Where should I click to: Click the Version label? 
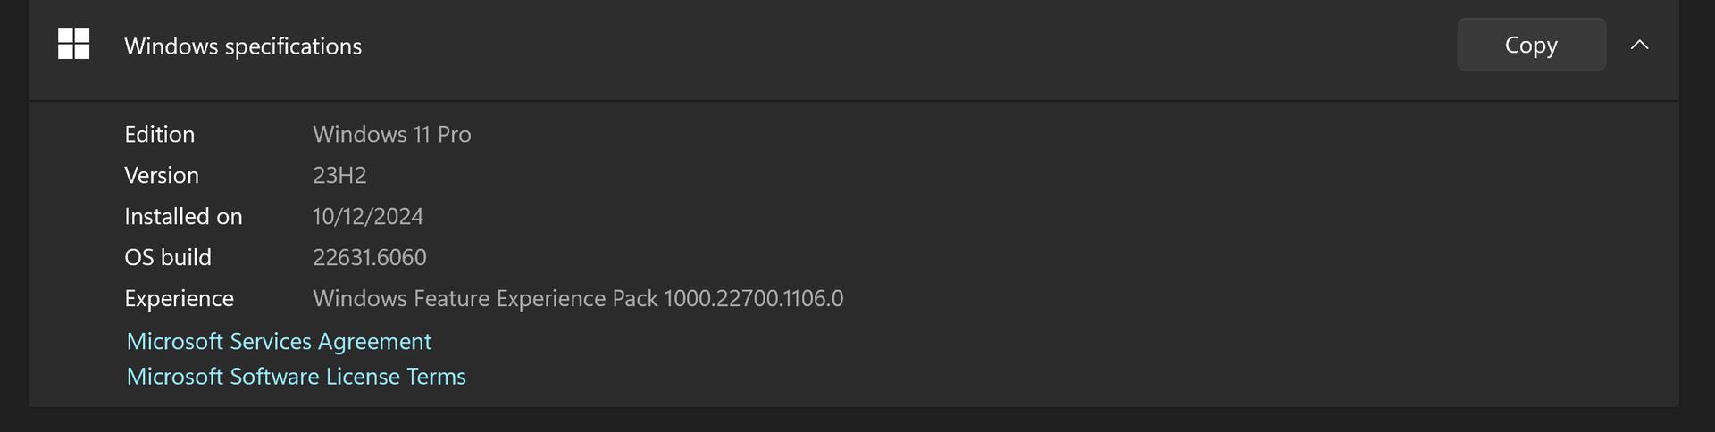pyautogui.click(x=161, y=175)
